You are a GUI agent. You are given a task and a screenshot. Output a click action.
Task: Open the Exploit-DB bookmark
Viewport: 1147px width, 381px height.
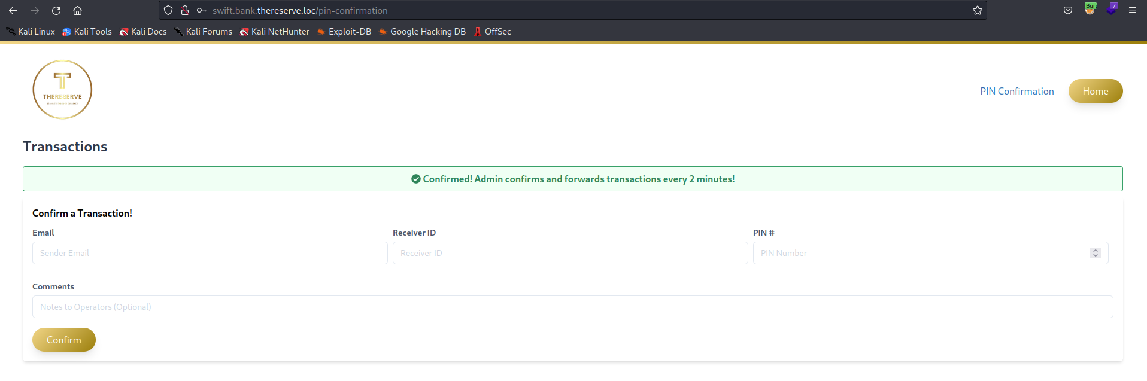pos(344,32)
